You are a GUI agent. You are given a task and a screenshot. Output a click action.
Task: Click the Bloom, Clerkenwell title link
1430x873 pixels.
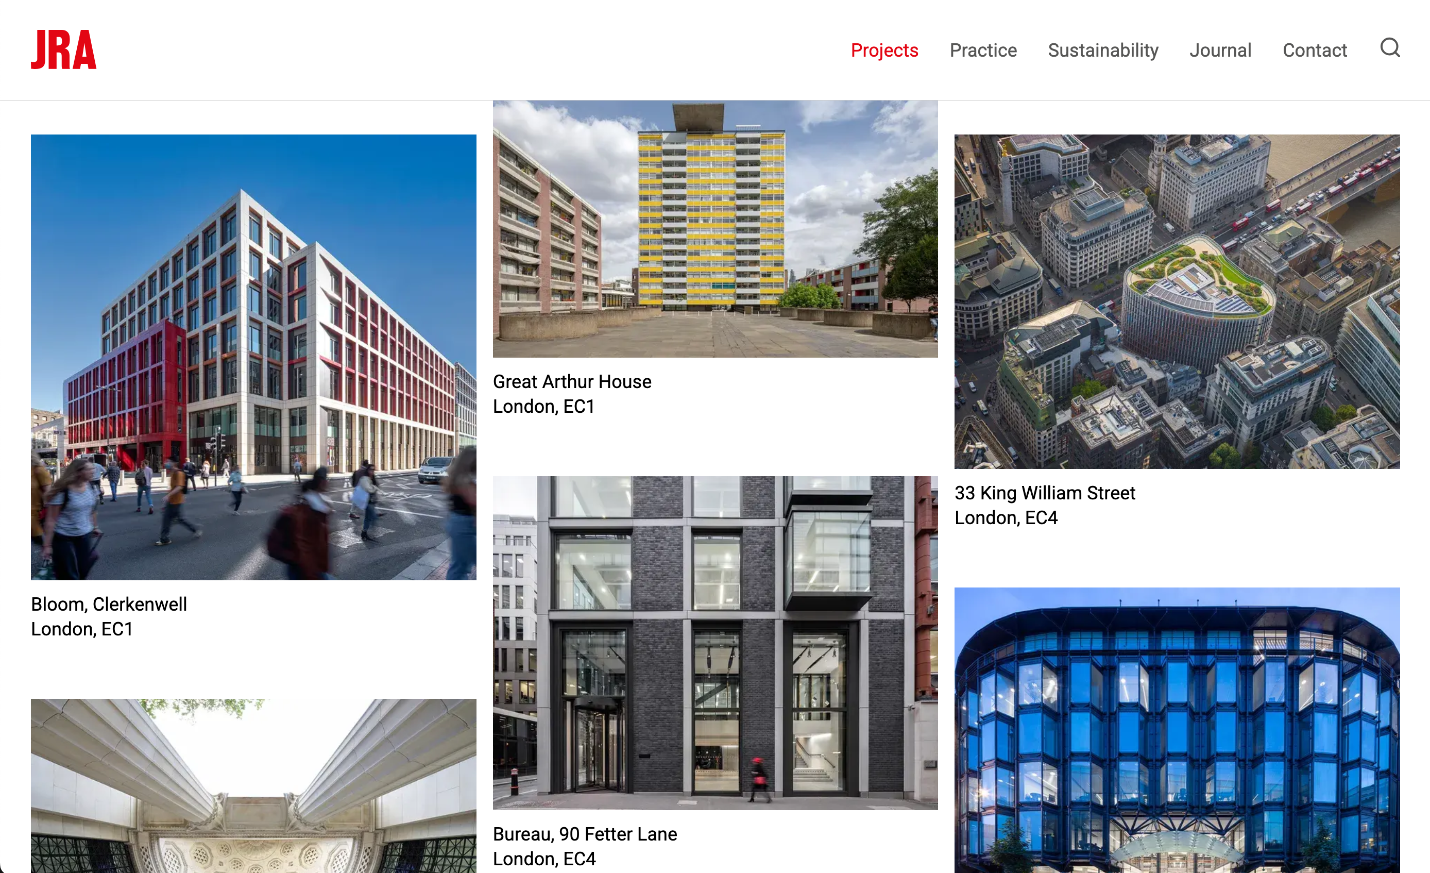pyautogui.click(x=109, y=605)
